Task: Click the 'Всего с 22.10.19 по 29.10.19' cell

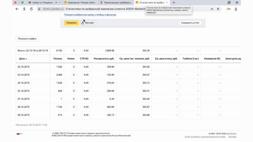Action: [x=33, y=50]
